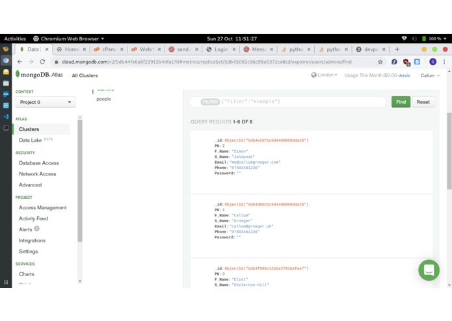Screen dimensions: 452x321
Task: Close the cPanel browser tab
Action: [x=122, y=49]
